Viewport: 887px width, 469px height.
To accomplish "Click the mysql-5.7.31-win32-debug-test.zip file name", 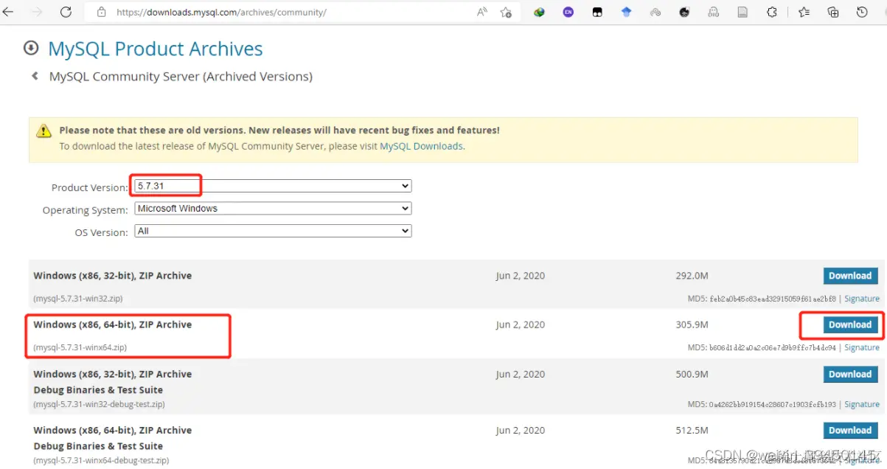I will pos(99,404).
